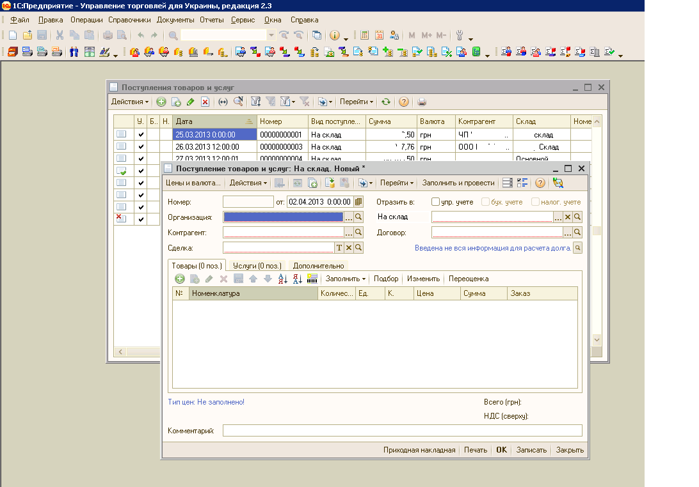Select the row dated 25.03.2013 0:00:00
699x487 pixels.
tap(352, 134)
